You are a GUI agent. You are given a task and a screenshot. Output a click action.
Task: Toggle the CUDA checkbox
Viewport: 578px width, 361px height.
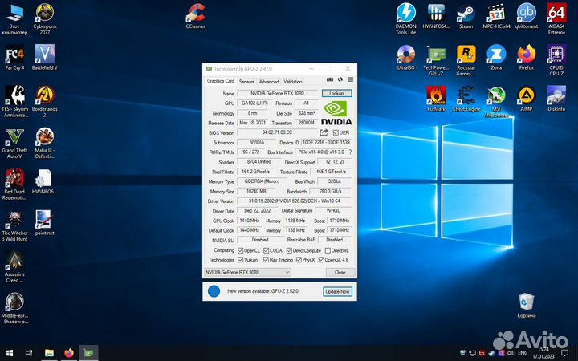point(267,250)
